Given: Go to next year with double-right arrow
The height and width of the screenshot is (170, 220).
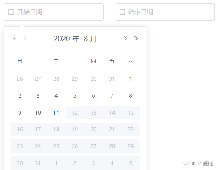Looking at the screenshot, I should click(136, 39).
